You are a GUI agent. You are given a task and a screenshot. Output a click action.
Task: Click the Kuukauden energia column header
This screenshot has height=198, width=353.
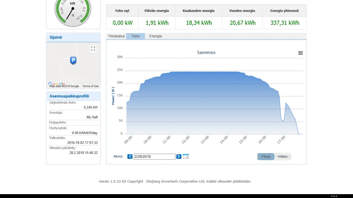(x=199, y=11)
